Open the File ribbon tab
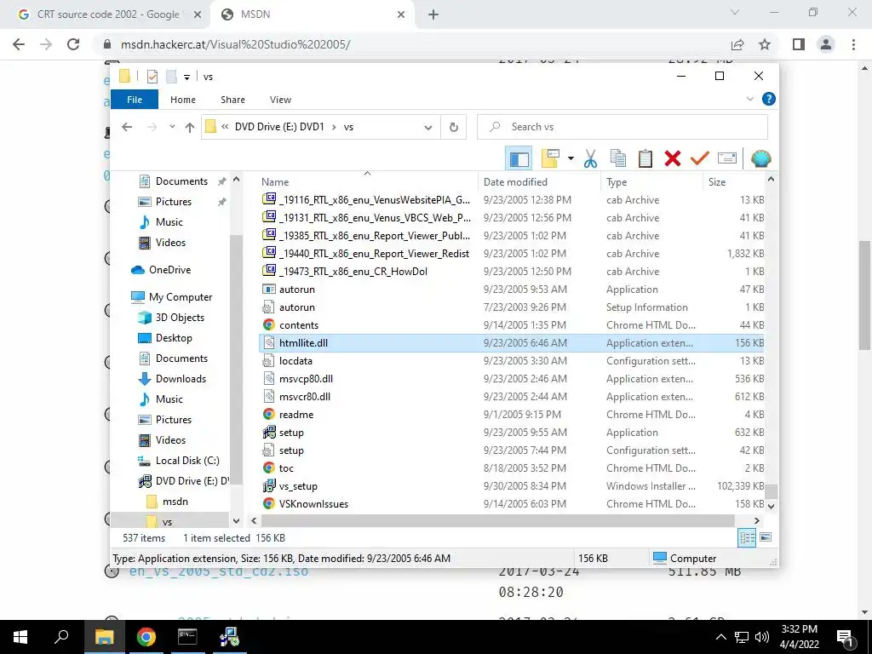872x654 pixels. pos(135,100)
